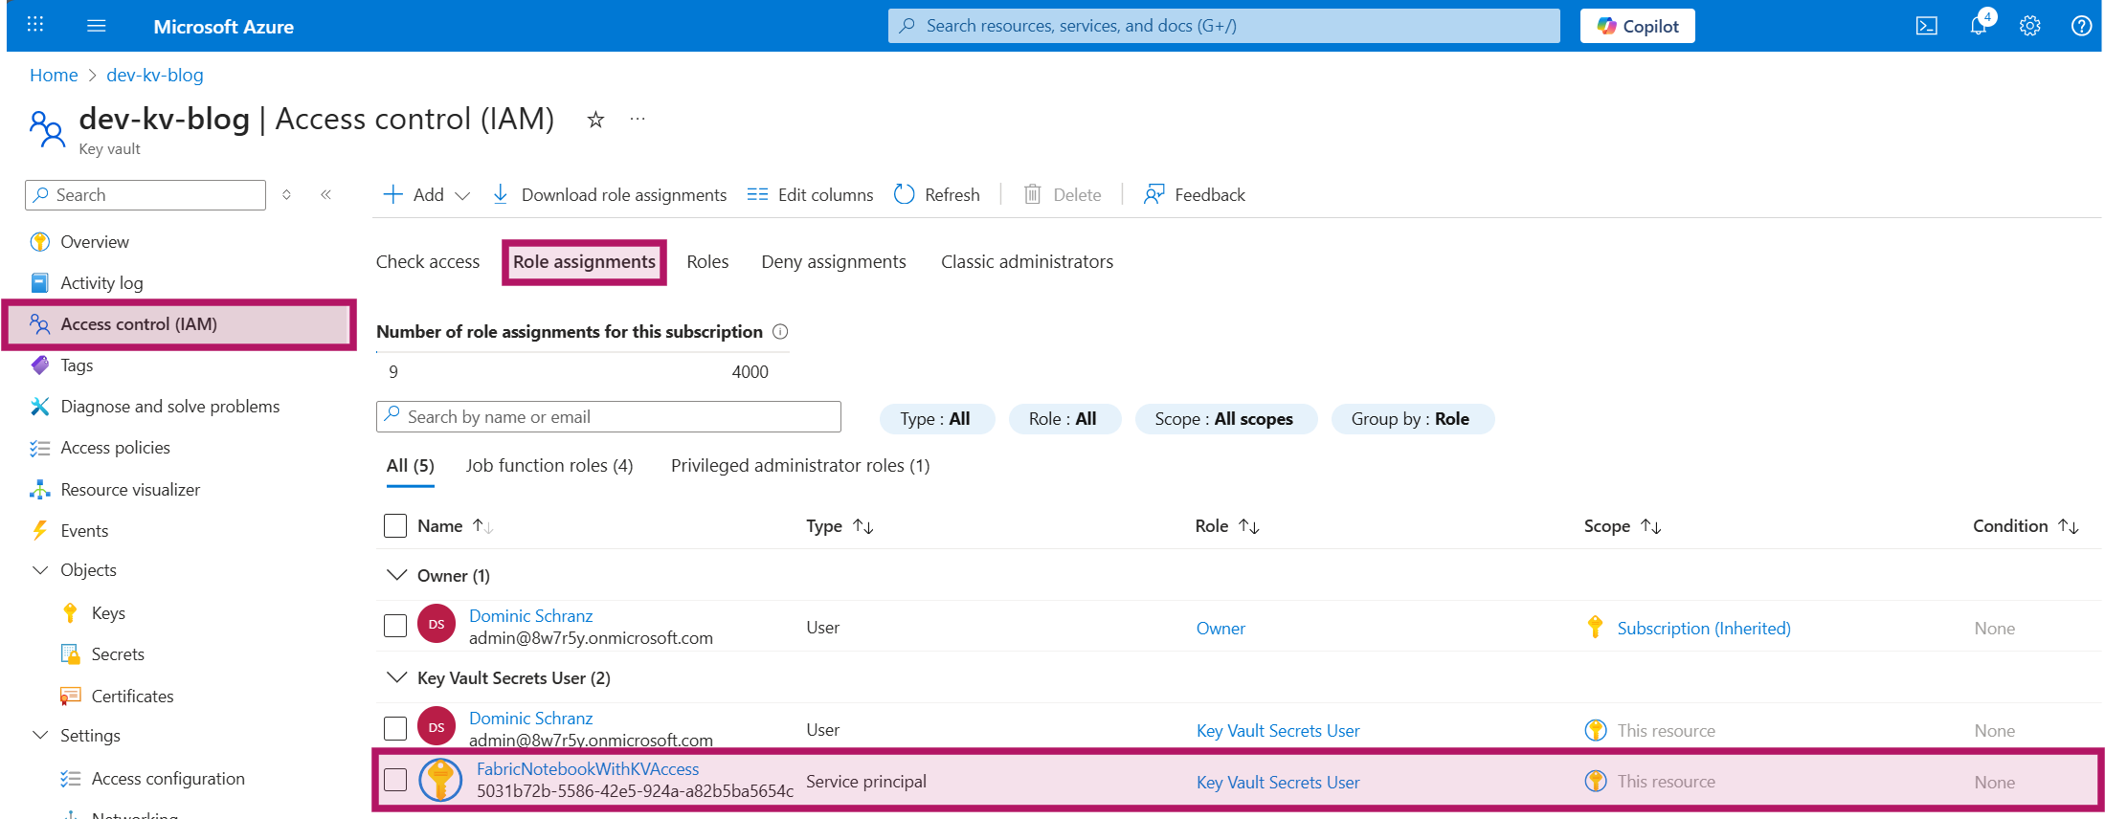Open the Job function roles (4) tab
This screenshot has width=2105, height=819.
coord(549,466)
